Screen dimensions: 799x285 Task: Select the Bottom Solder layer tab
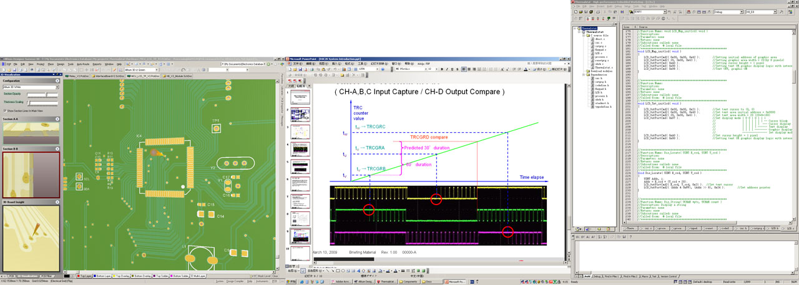179,276
